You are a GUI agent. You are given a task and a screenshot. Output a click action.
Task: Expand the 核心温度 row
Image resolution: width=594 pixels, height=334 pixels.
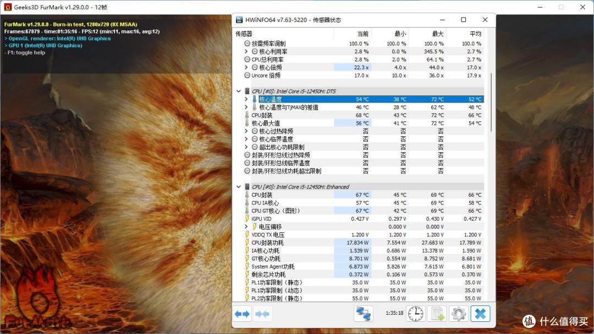click(246, 99)
